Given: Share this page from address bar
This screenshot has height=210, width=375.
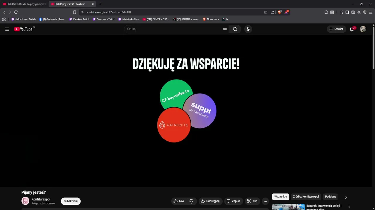Looking at the screenshot, I should [x=272, y=12].
